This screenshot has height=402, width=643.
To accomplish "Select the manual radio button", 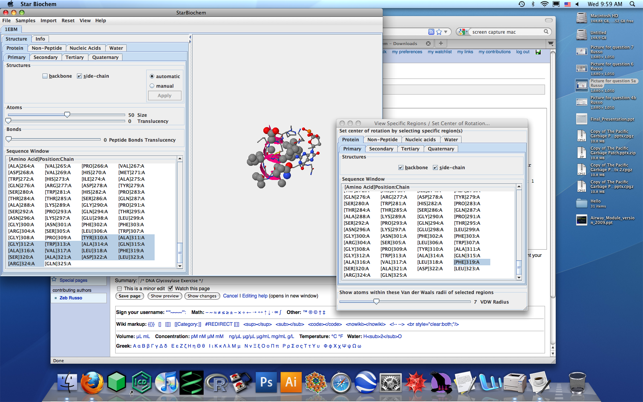I will point(152,86).
